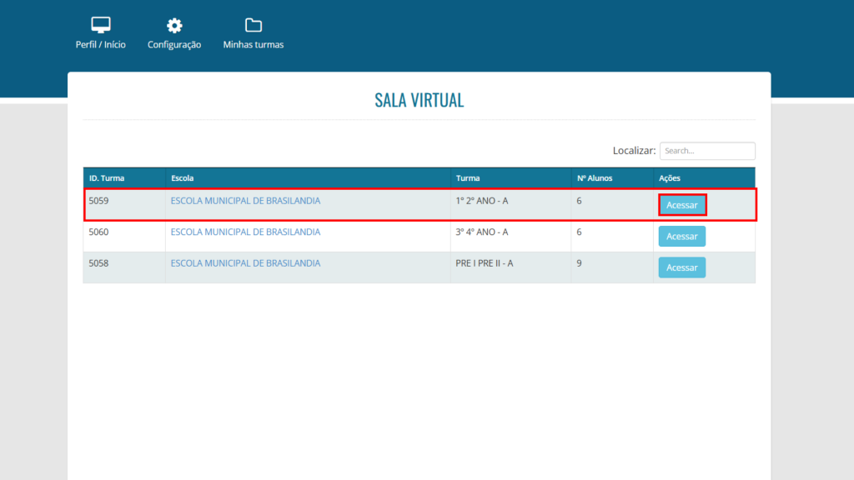Sort by the N° Alunos column header
Viewport: 854px width, 480px height.
click(x=594, y=178)
